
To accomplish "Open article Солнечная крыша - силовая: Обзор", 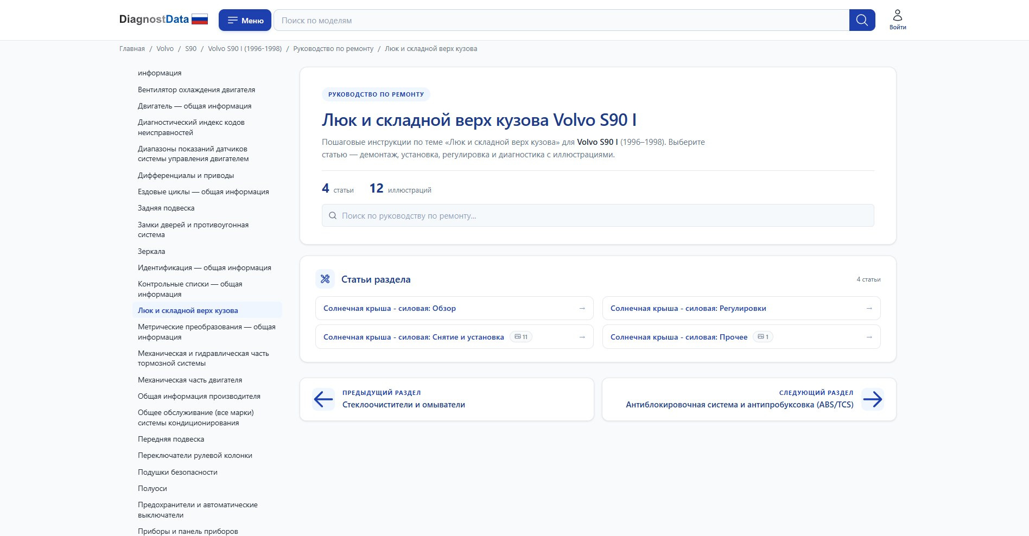I will click(x=454, y=308).
